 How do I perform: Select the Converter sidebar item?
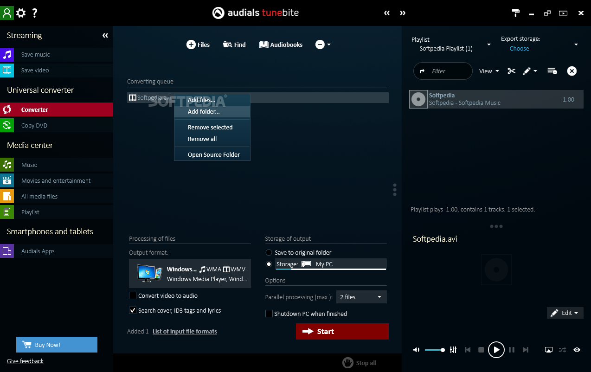click(x=57, y=110)
